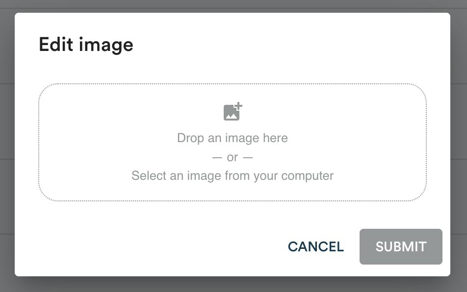
Task: Click the dimmed backdrop right of the dialog
Action: click(459, 147)
